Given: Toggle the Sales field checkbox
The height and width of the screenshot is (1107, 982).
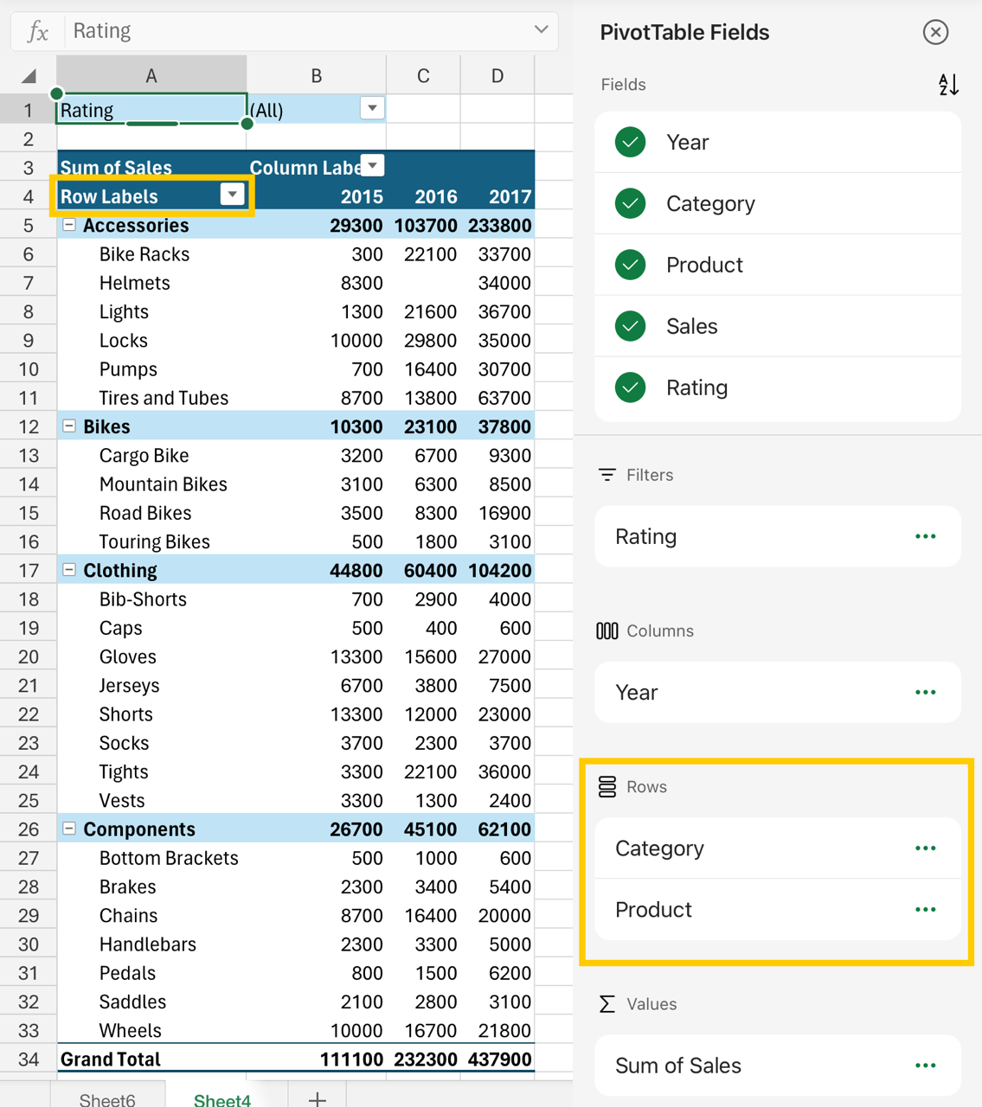Looking at the screenshot, I should 629,326.
